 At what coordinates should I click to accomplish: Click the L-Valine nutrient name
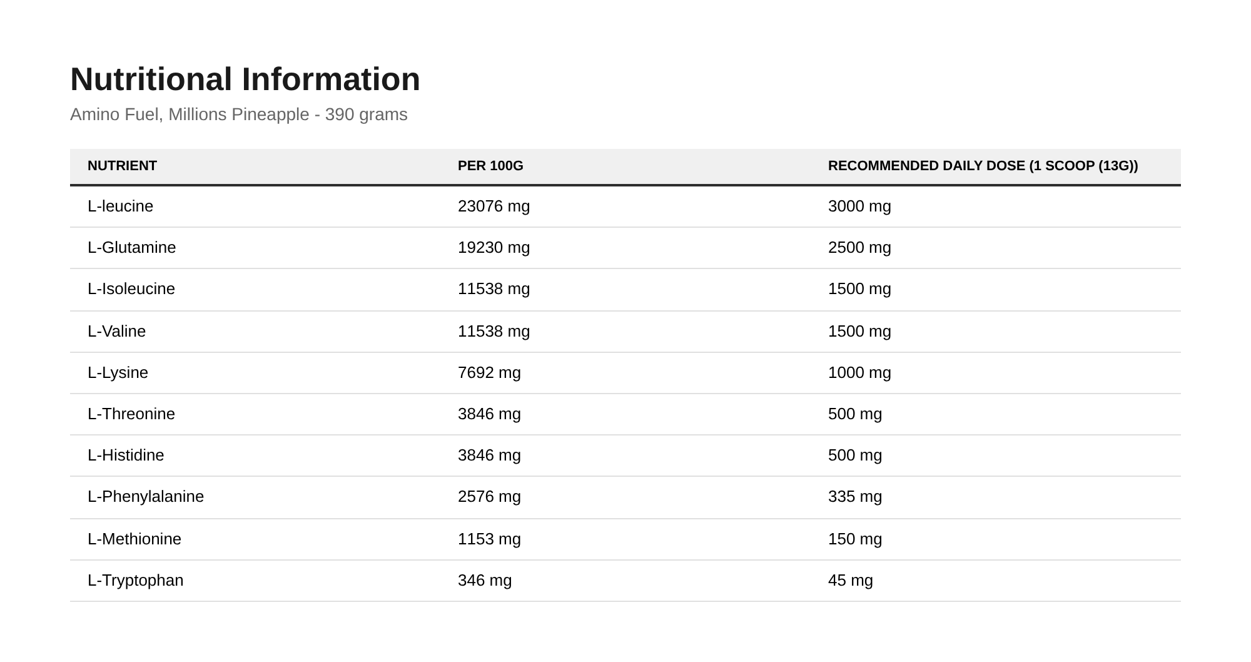tap(116, 331)
